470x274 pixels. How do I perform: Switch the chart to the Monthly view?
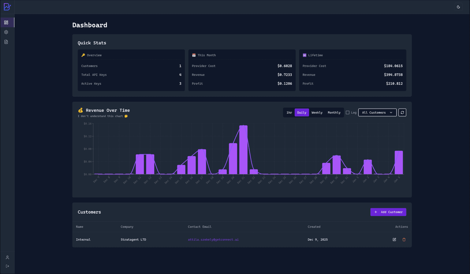334,113
